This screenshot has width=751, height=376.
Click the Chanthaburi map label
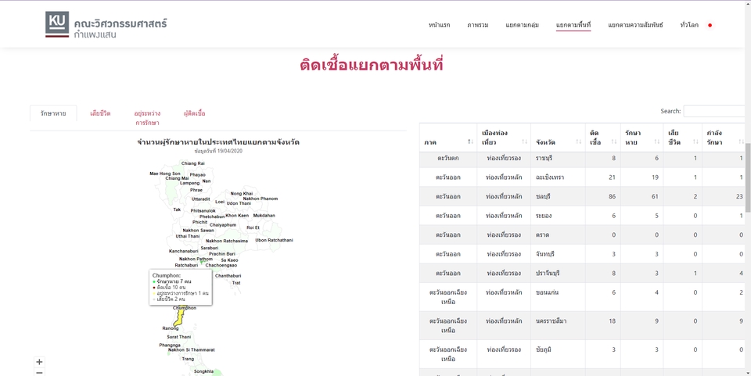pyautogui.click(x=228, y=276)
